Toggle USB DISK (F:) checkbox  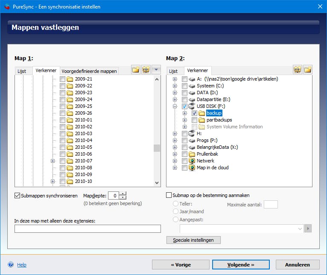coord(184,106)
